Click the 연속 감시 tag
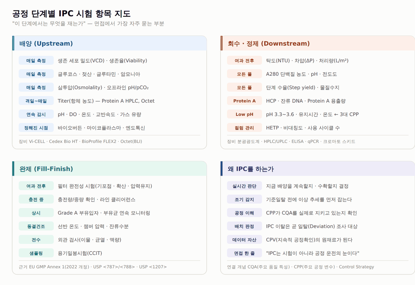 click(36, 114)
